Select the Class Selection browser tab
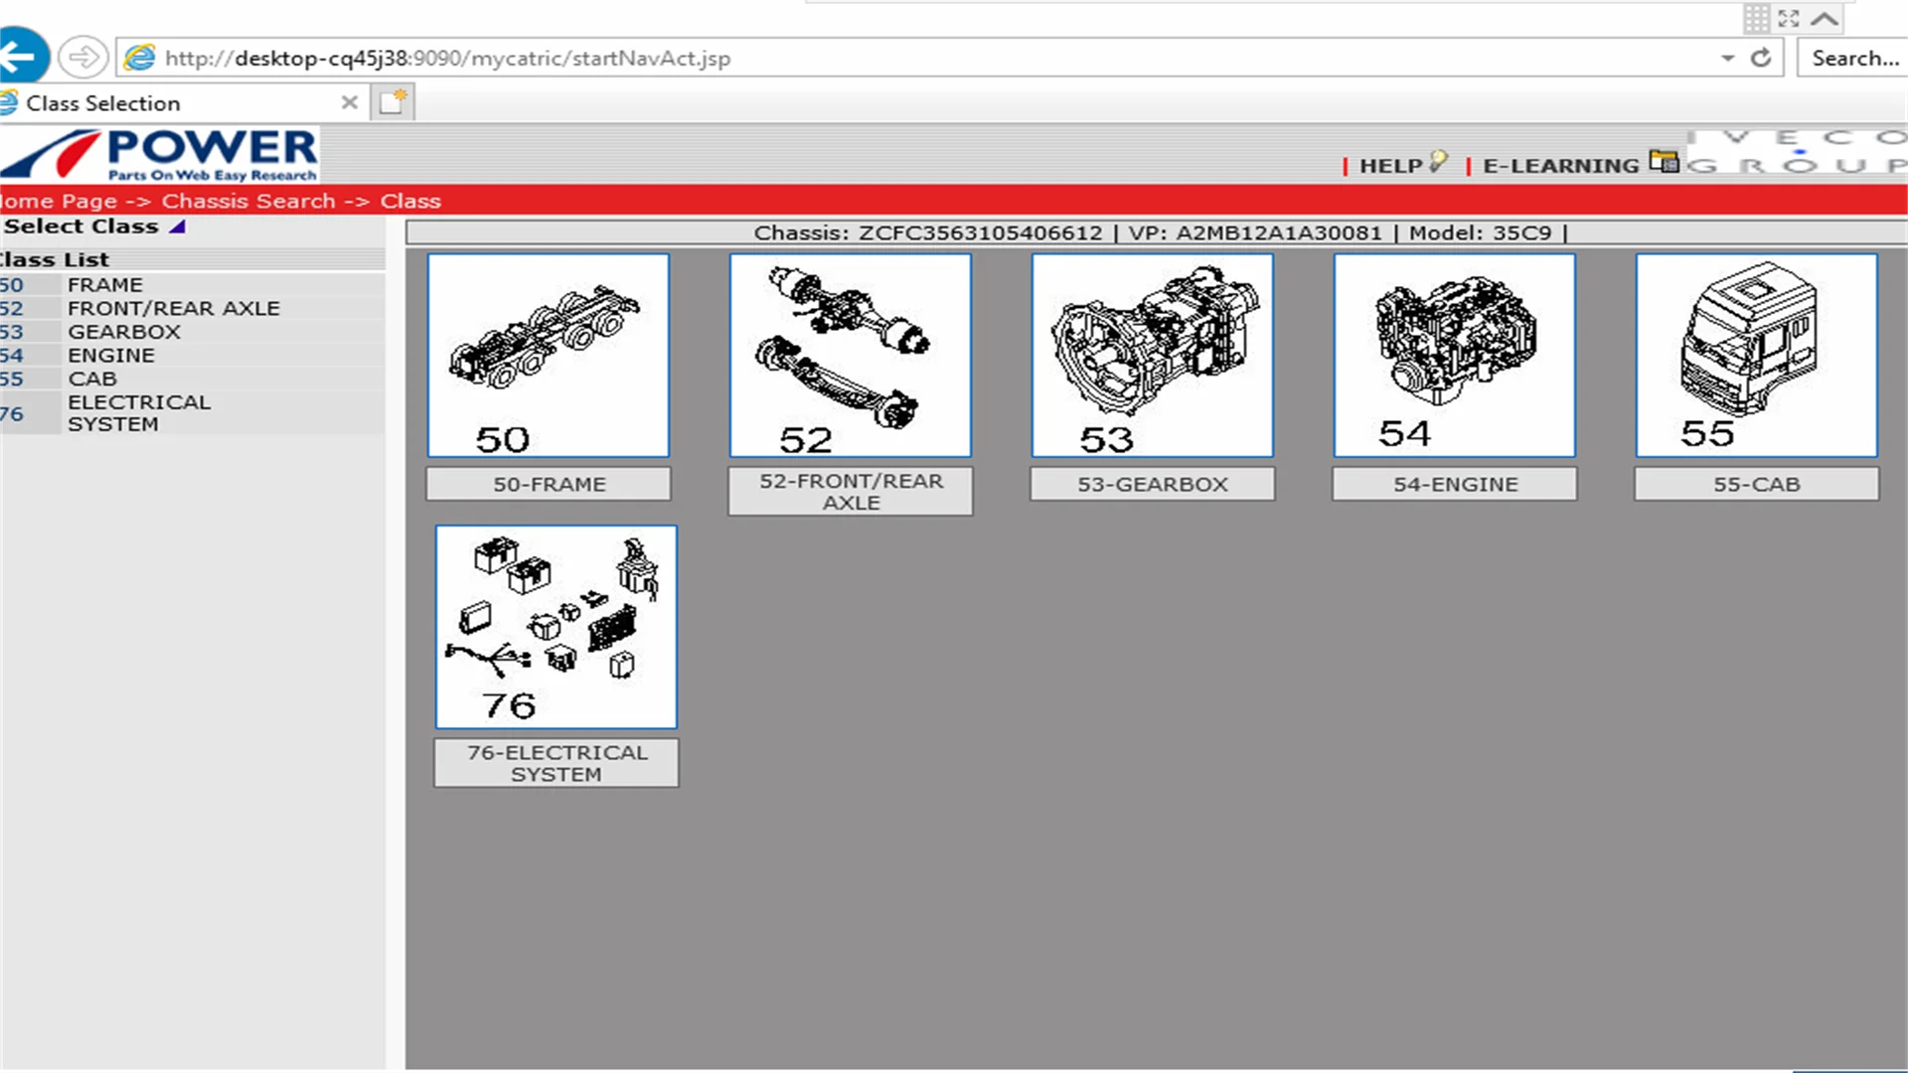 pyautogui.click(x=149, y=103)
